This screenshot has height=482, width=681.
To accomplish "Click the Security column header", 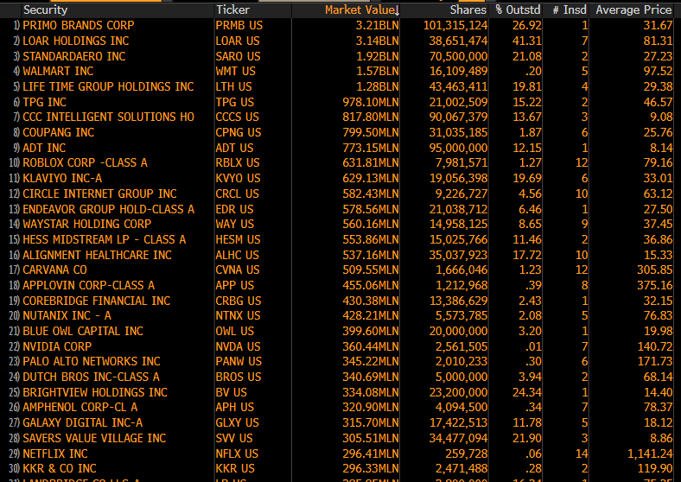I will [45, 10].
